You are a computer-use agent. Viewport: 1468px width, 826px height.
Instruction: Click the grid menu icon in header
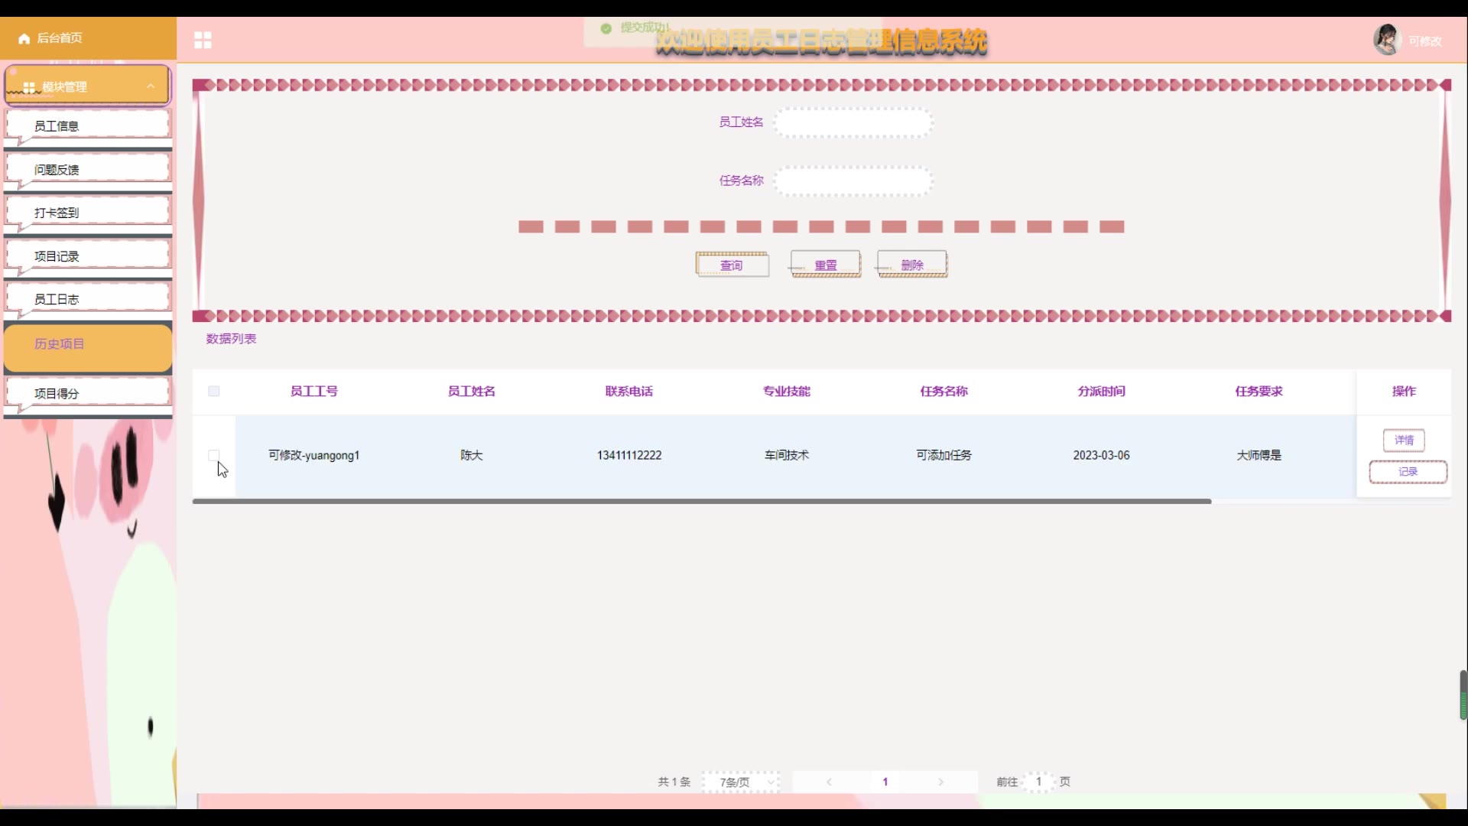[x=203, y=41]
